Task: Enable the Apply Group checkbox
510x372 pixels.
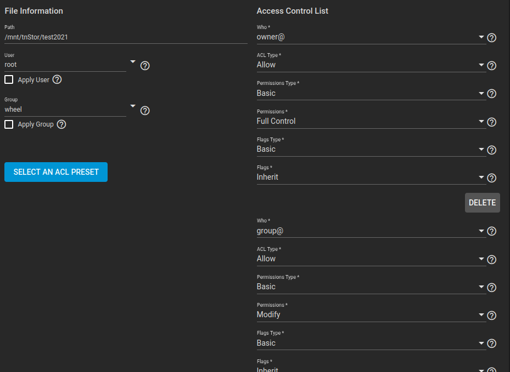Action: [9, 124]
